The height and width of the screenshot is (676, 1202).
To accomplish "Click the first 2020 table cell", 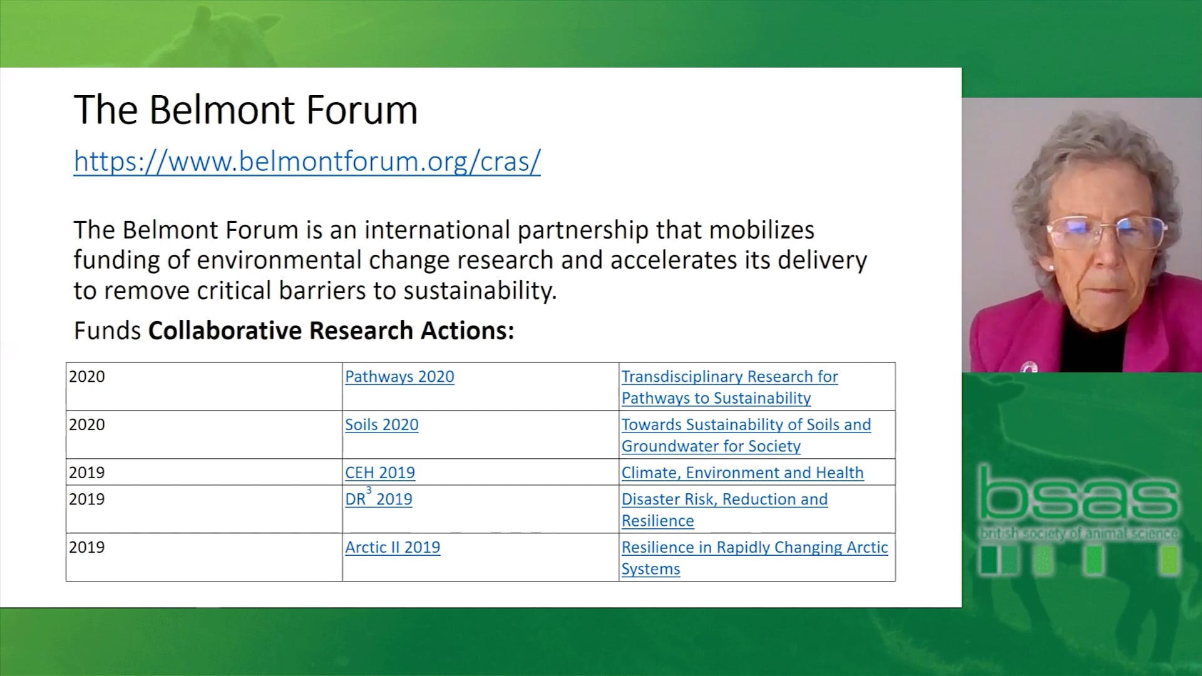I will (87, 377).
